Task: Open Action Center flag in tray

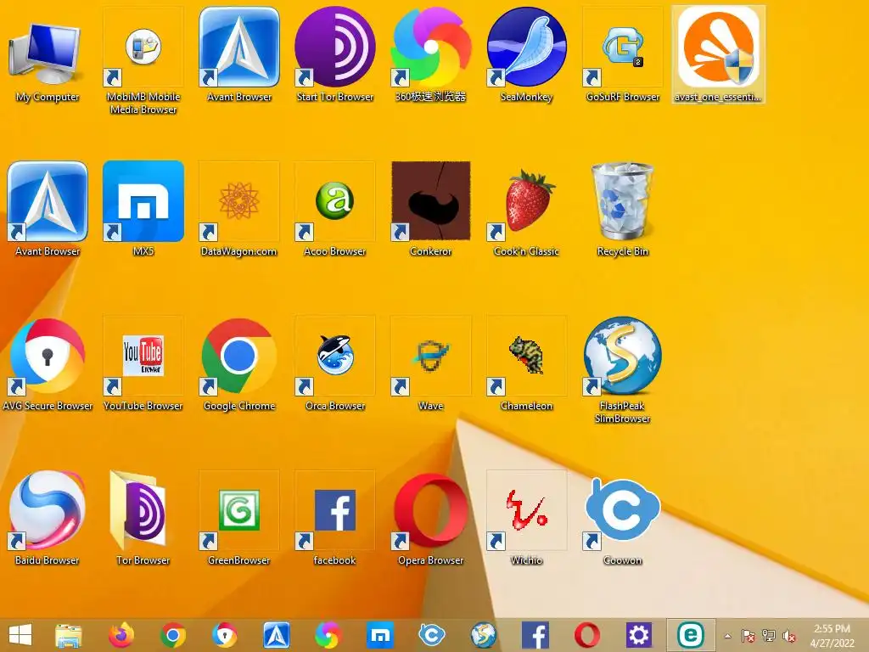Action: tap(748, 637)
